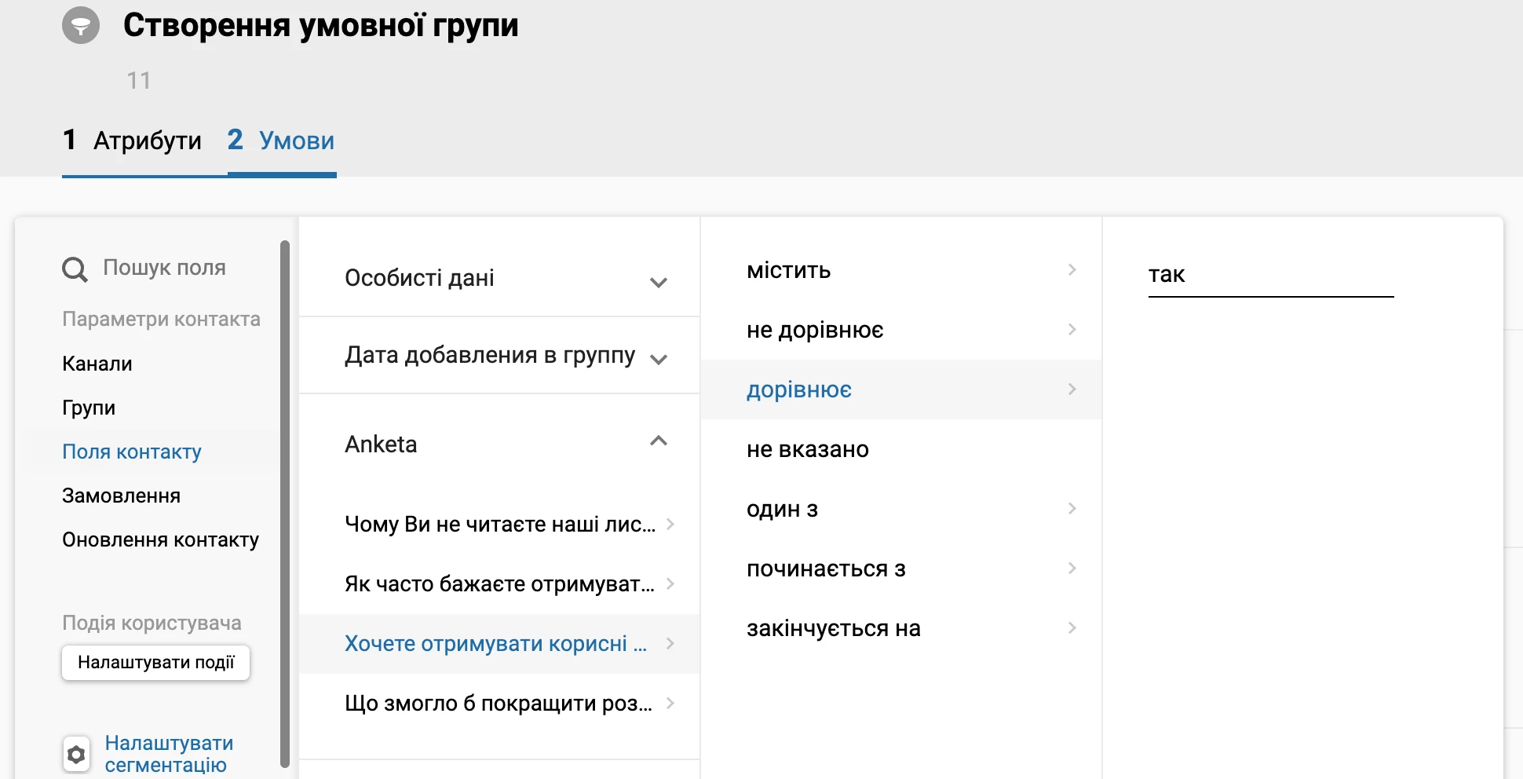Click the left sidebar vertical scrollbar
1523x779 pixels.
point(285,503)
